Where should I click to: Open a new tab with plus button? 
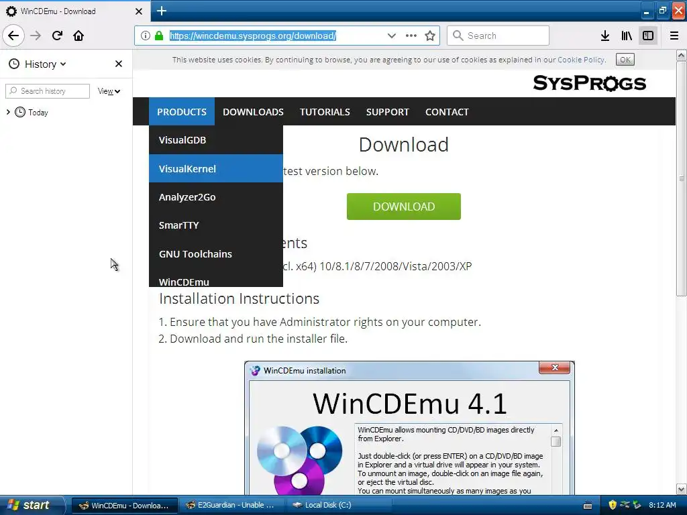161,11
